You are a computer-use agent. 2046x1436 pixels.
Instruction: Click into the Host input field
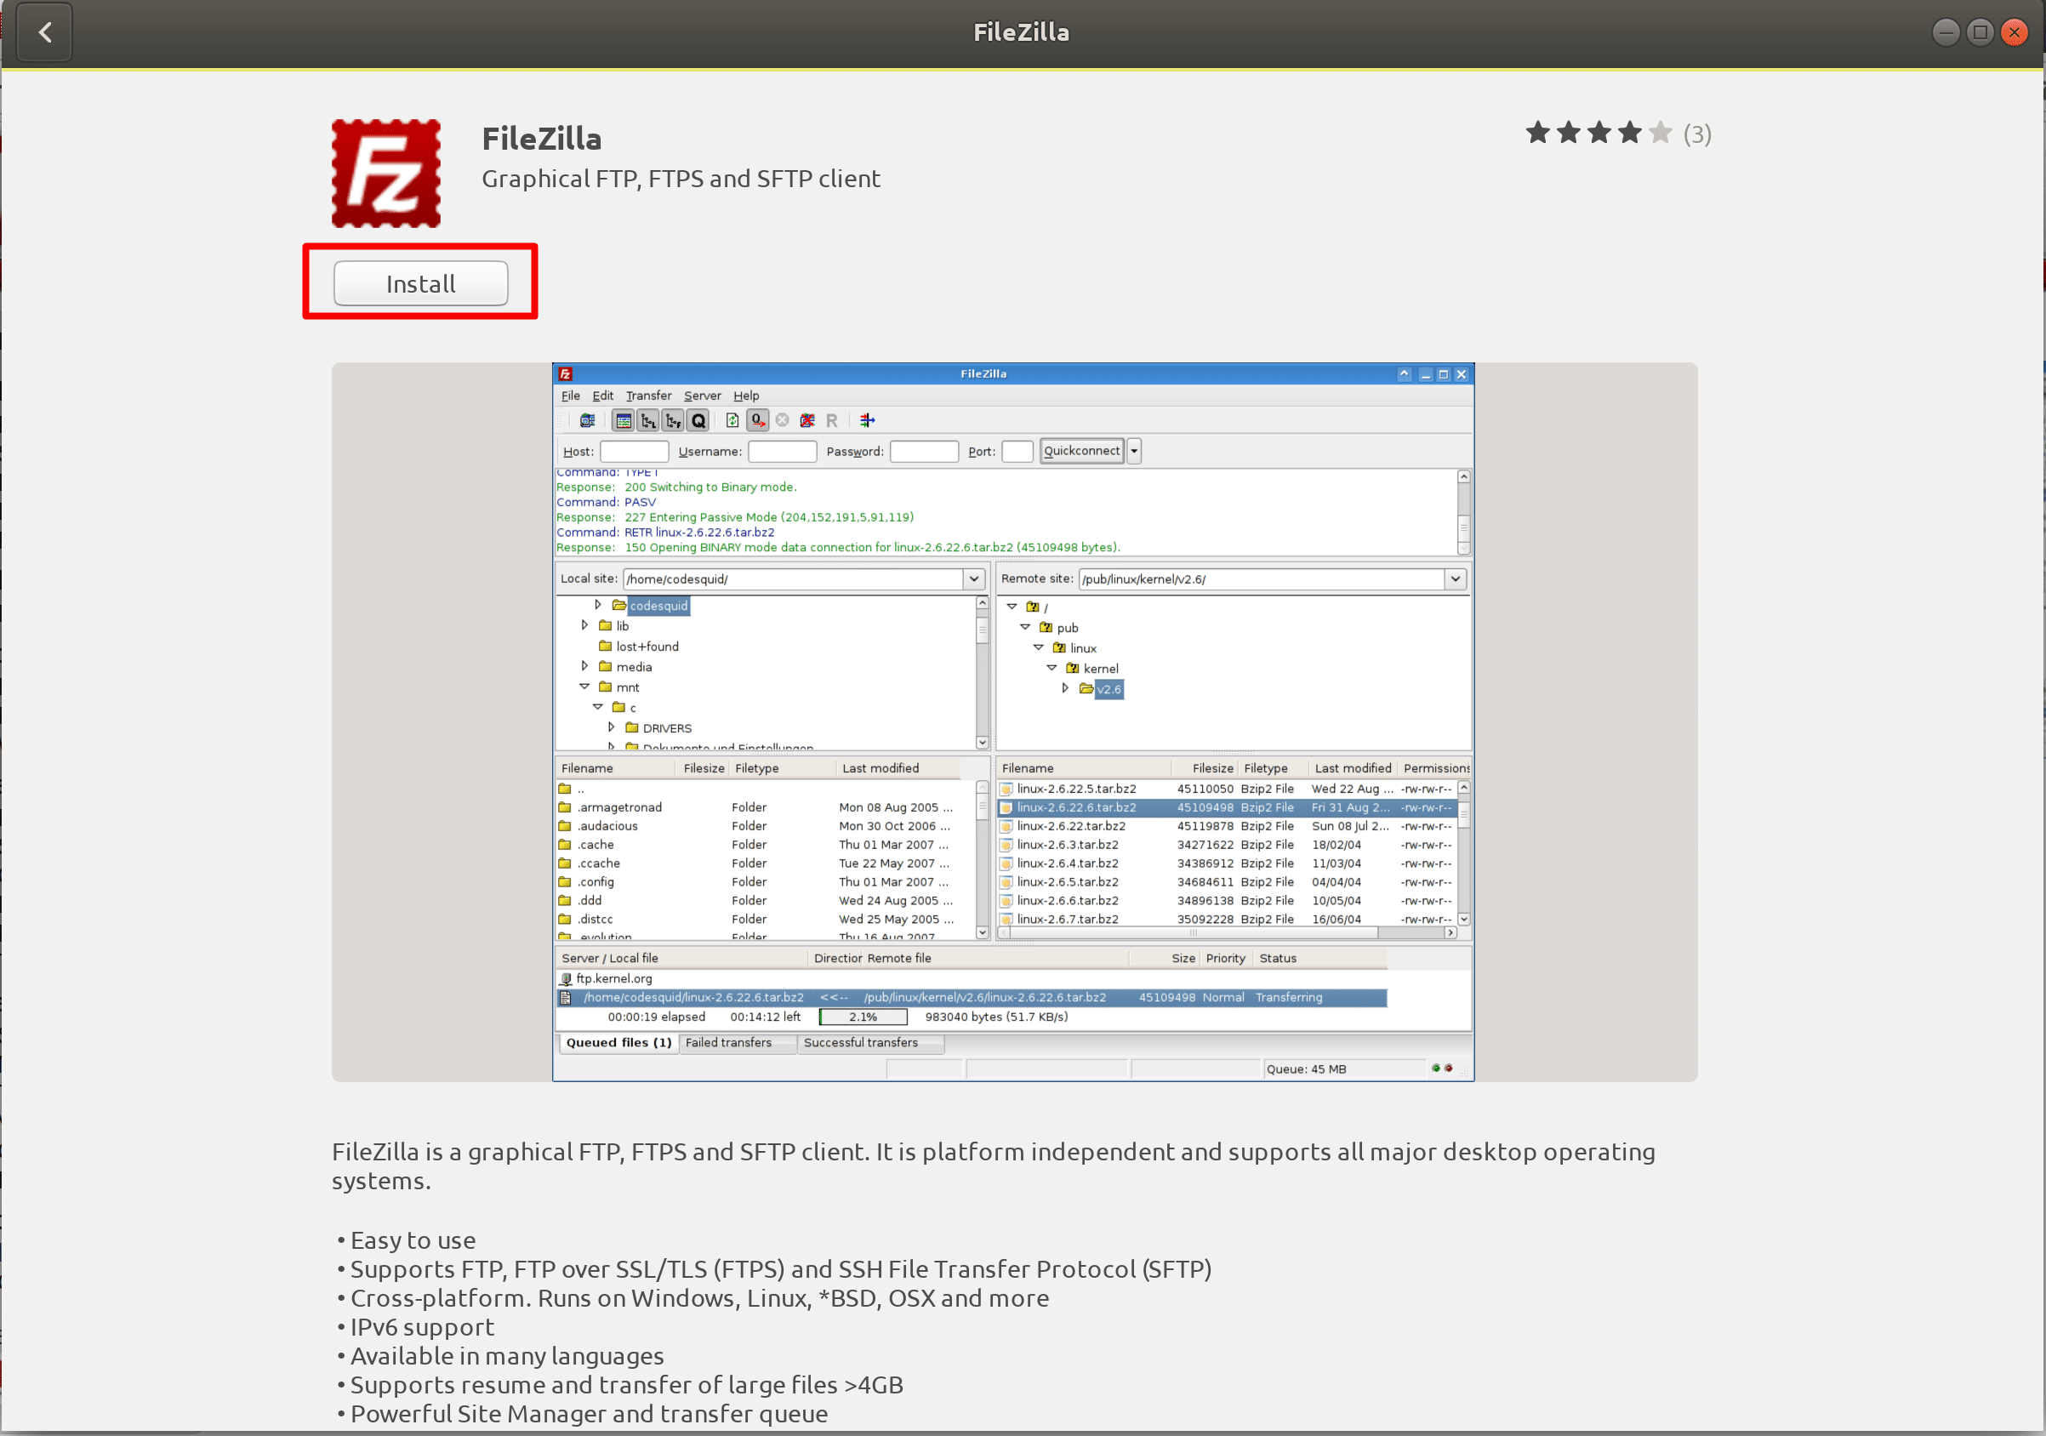(634, 452)
